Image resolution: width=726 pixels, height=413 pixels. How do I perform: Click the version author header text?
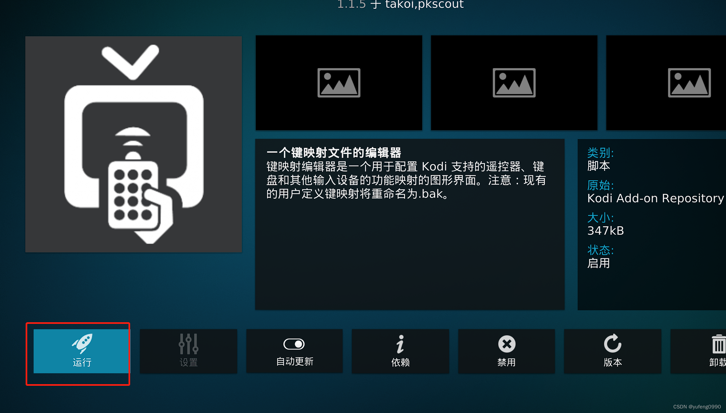pyautogui.click(x=400, y=5)
